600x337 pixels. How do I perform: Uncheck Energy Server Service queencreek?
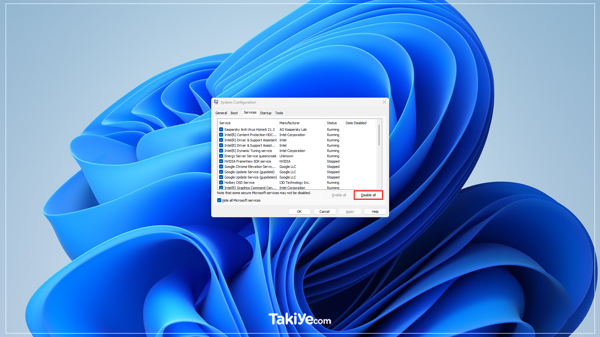pyautogui.click(x=221, y=156)
